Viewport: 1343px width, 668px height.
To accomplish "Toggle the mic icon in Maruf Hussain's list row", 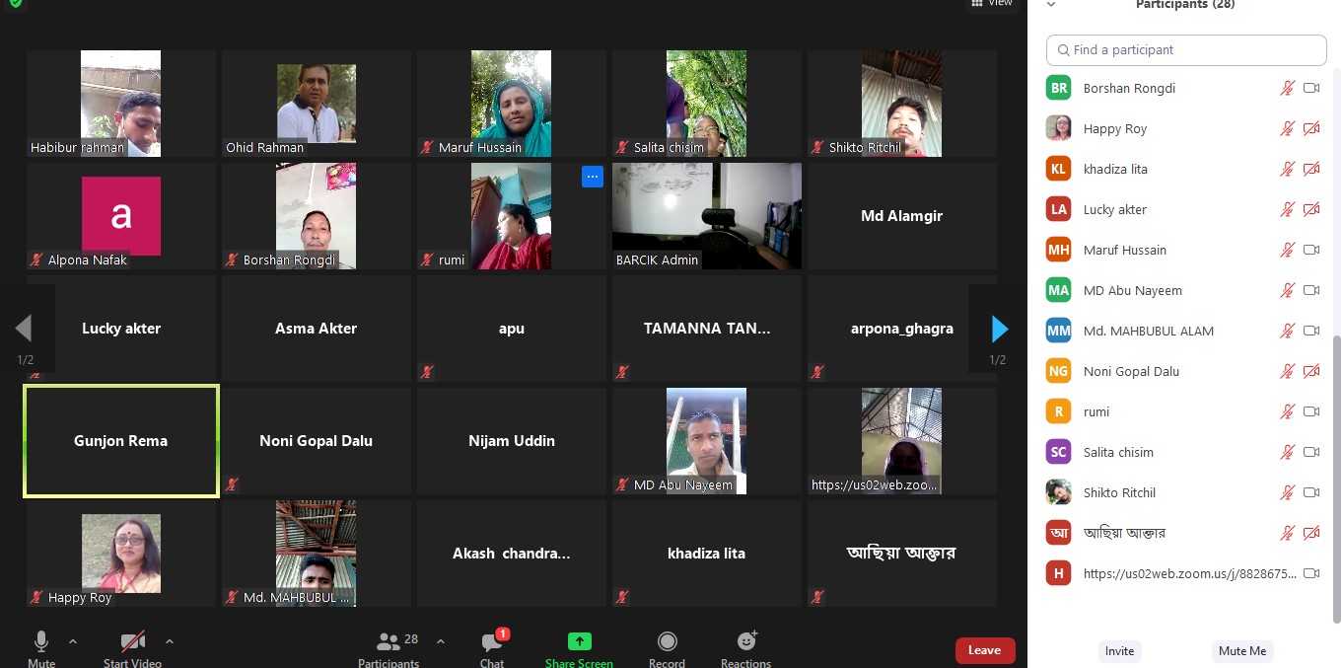I will (x=1287, y=250).
